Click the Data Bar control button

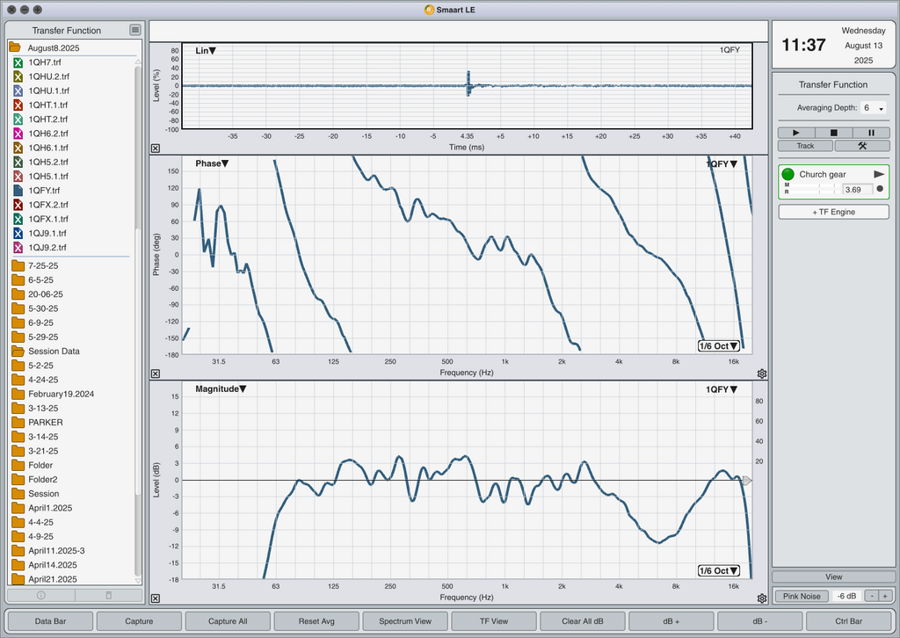click(x=50, y=620)
